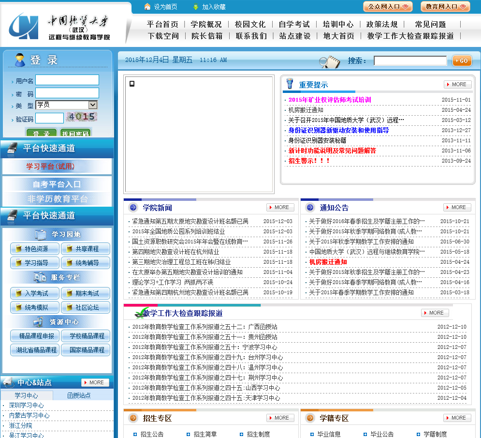Click the 教育网入口 button

pyautogui.click(x=445, y=6)
